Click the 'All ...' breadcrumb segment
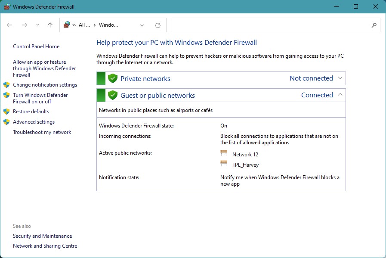 click(x=84, y=25)
